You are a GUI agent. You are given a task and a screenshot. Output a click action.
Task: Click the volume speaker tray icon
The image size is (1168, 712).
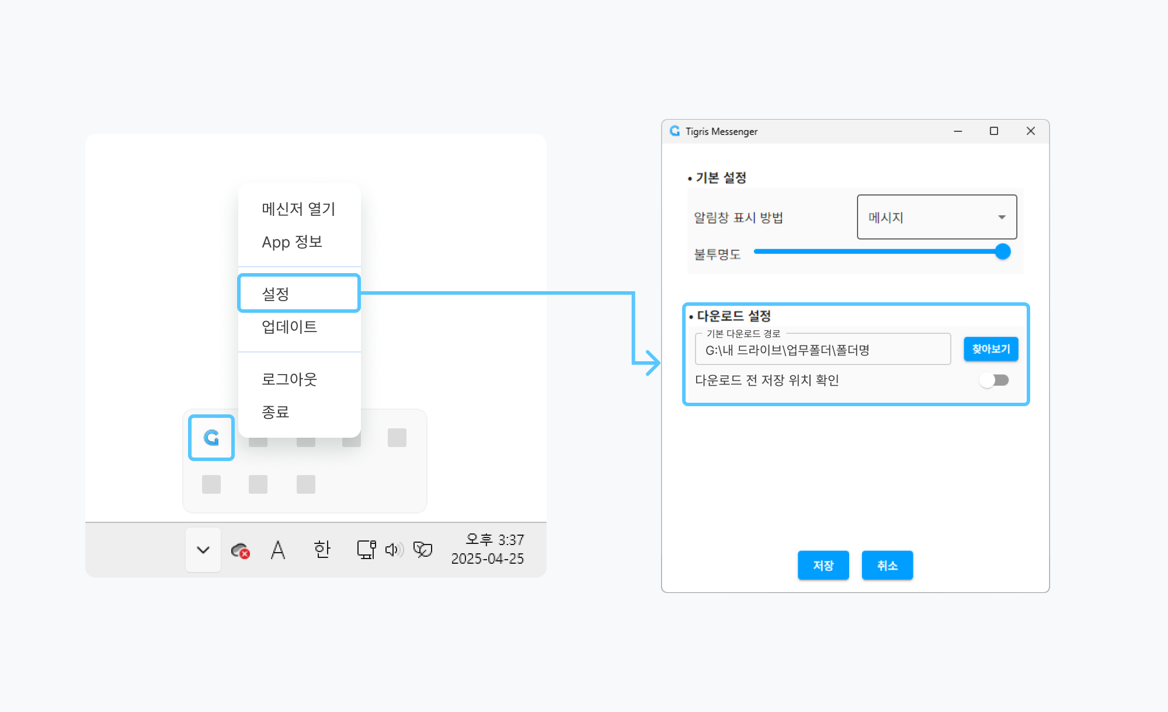coord(394,550)
